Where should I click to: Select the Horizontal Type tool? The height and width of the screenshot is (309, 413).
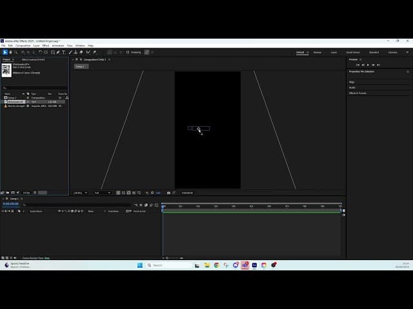63,52
